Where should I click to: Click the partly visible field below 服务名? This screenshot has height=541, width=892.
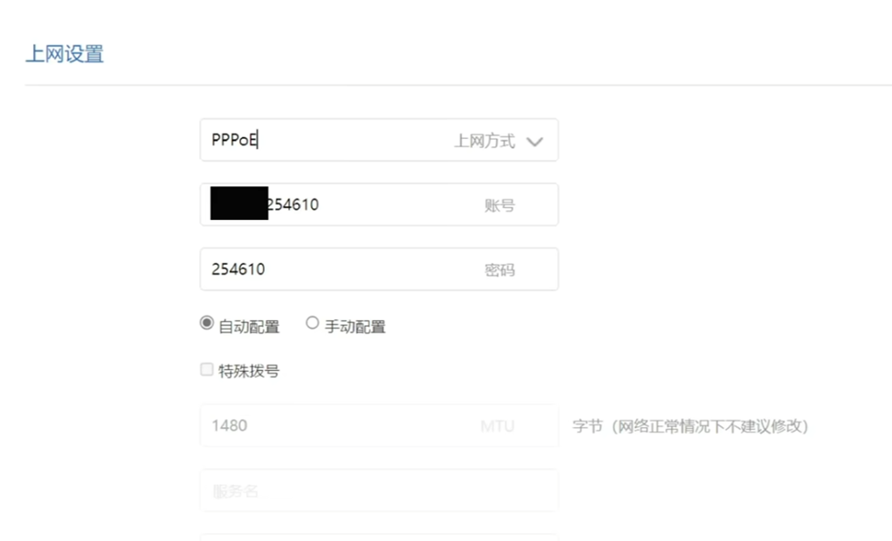coord(379,537)
